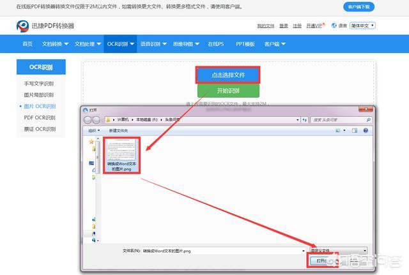Viewport: 409px width, 275px height.
Task: Open the file type filter dropdown
Action: pyautogui.click(x=339, y=251)
